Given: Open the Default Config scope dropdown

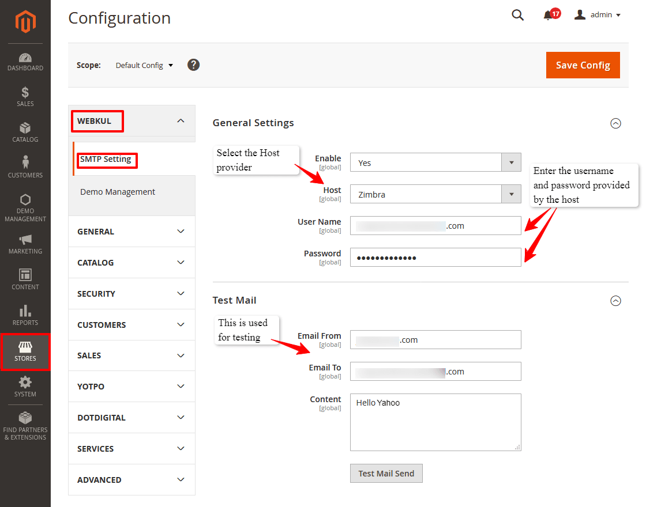Looking at the screenshot, I should [x=144, y=66].
